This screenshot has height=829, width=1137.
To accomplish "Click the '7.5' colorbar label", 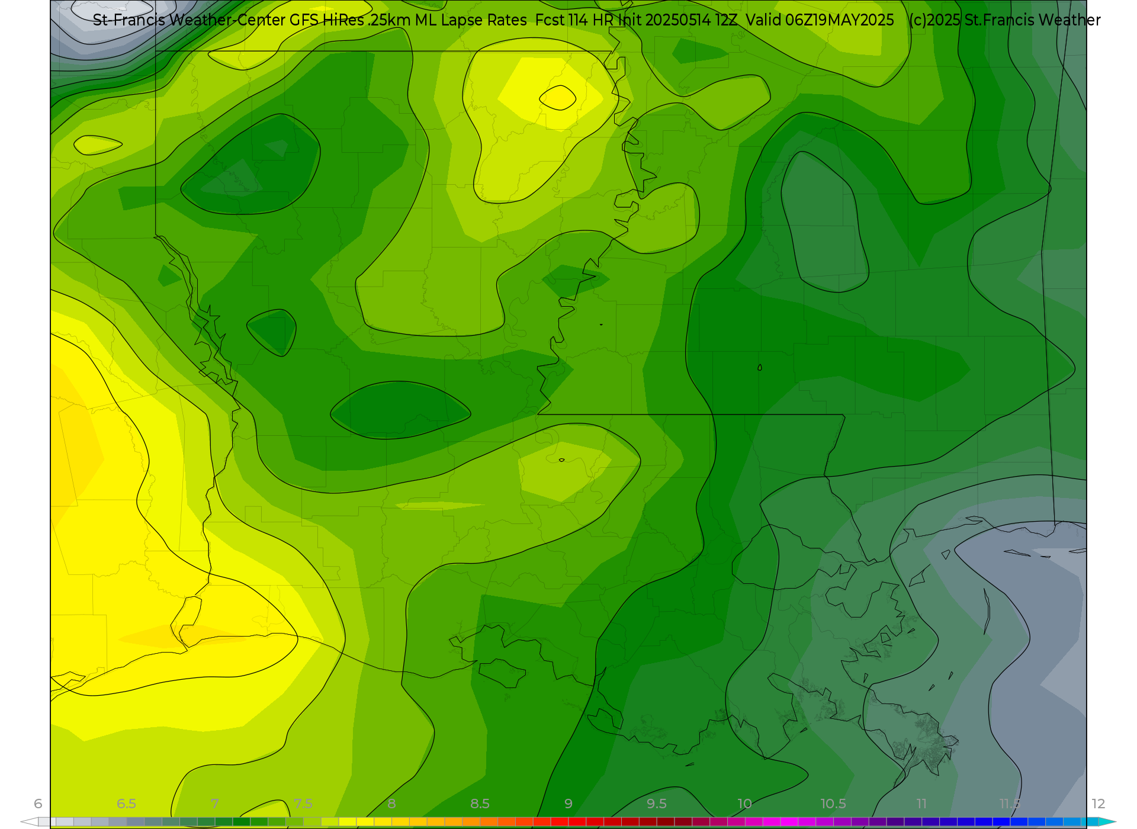I will click(x=303, y=804).
